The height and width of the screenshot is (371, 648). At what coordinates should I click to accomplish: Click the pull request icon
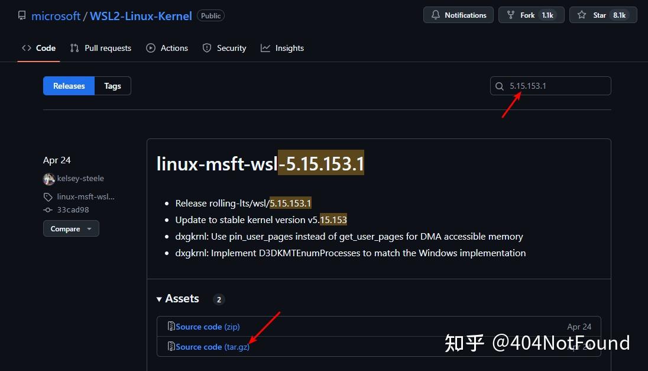point(74,48)
